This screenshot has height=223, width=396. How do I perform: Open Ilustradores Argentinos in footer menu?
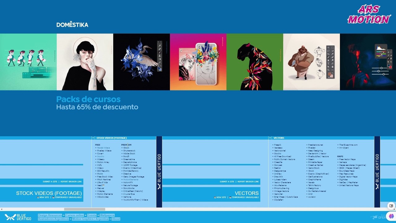click(53, 219)
